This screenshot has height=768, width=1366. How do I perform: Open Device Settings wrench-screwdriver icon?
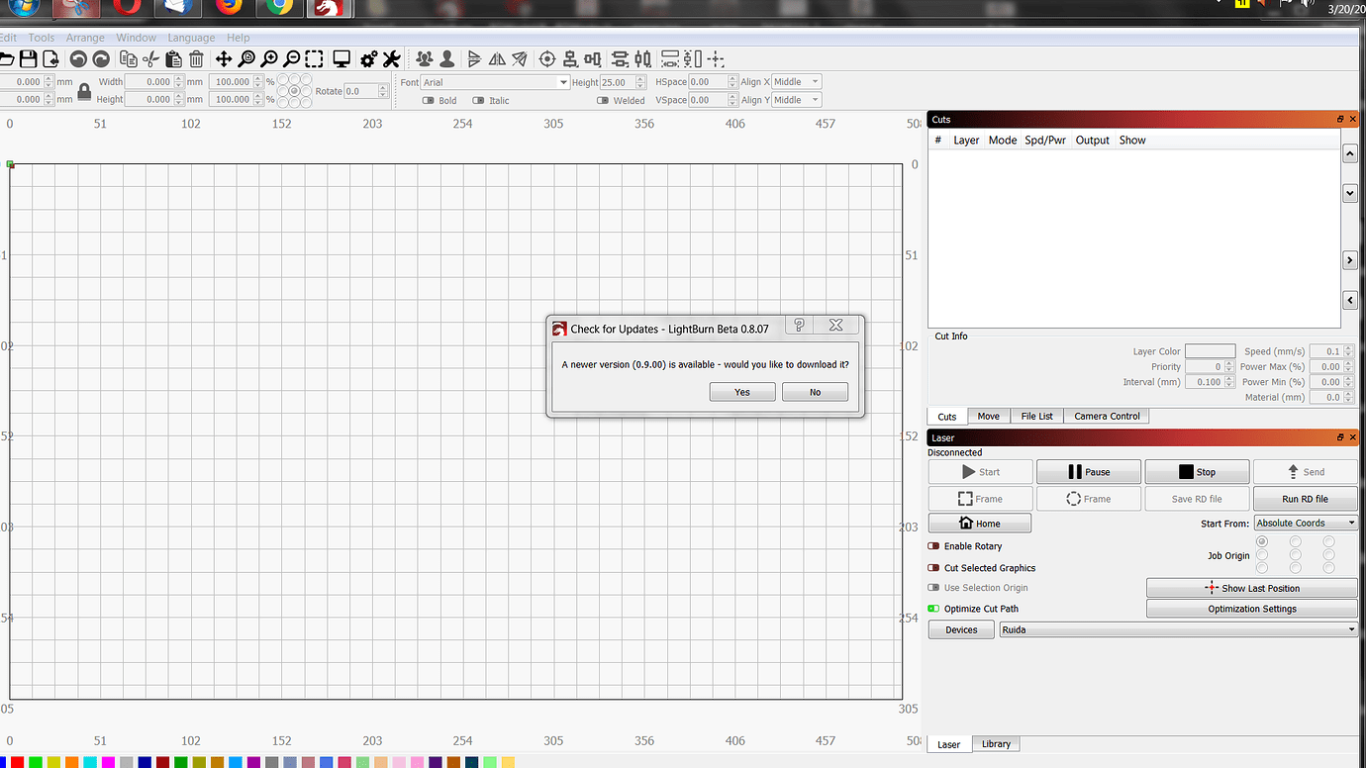(391, 59)
